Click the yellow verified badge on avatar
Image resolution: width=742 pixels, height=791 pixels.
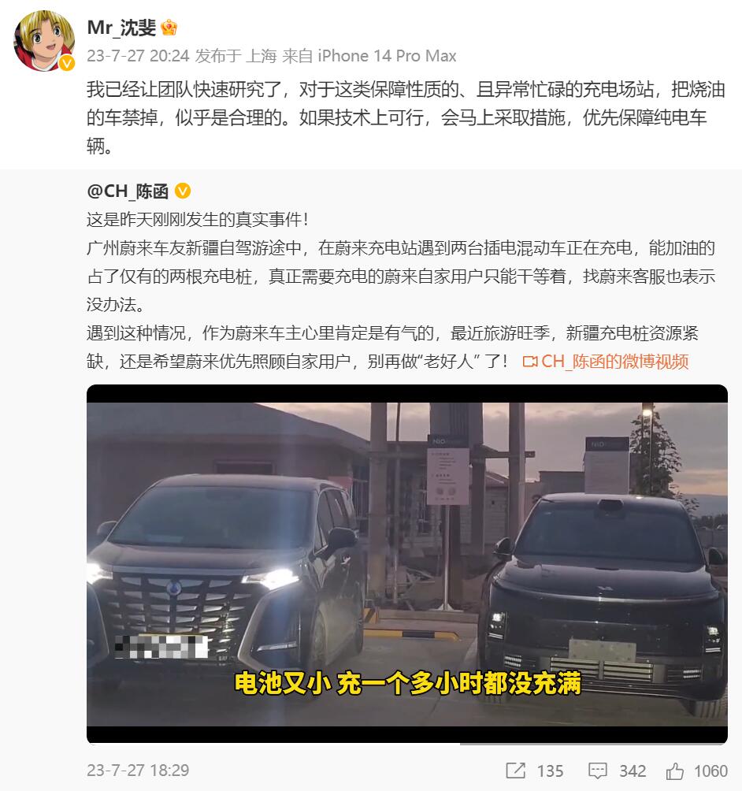(x=67, y=63)
